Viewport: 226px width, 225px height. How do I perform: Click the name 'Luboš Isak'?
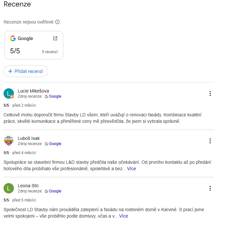pos(29,138)
